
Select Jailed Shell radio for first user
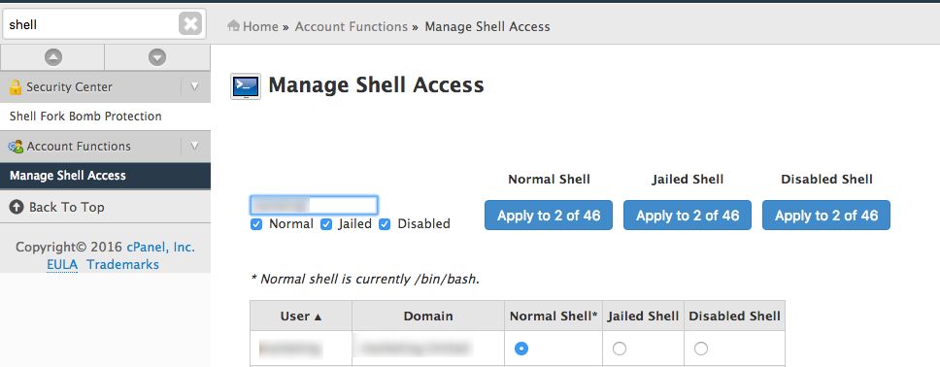click(620, 349)
